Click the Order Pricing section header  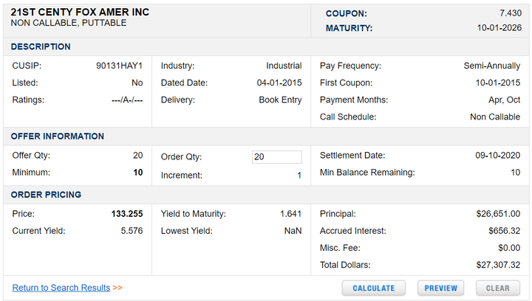point(46,195)
